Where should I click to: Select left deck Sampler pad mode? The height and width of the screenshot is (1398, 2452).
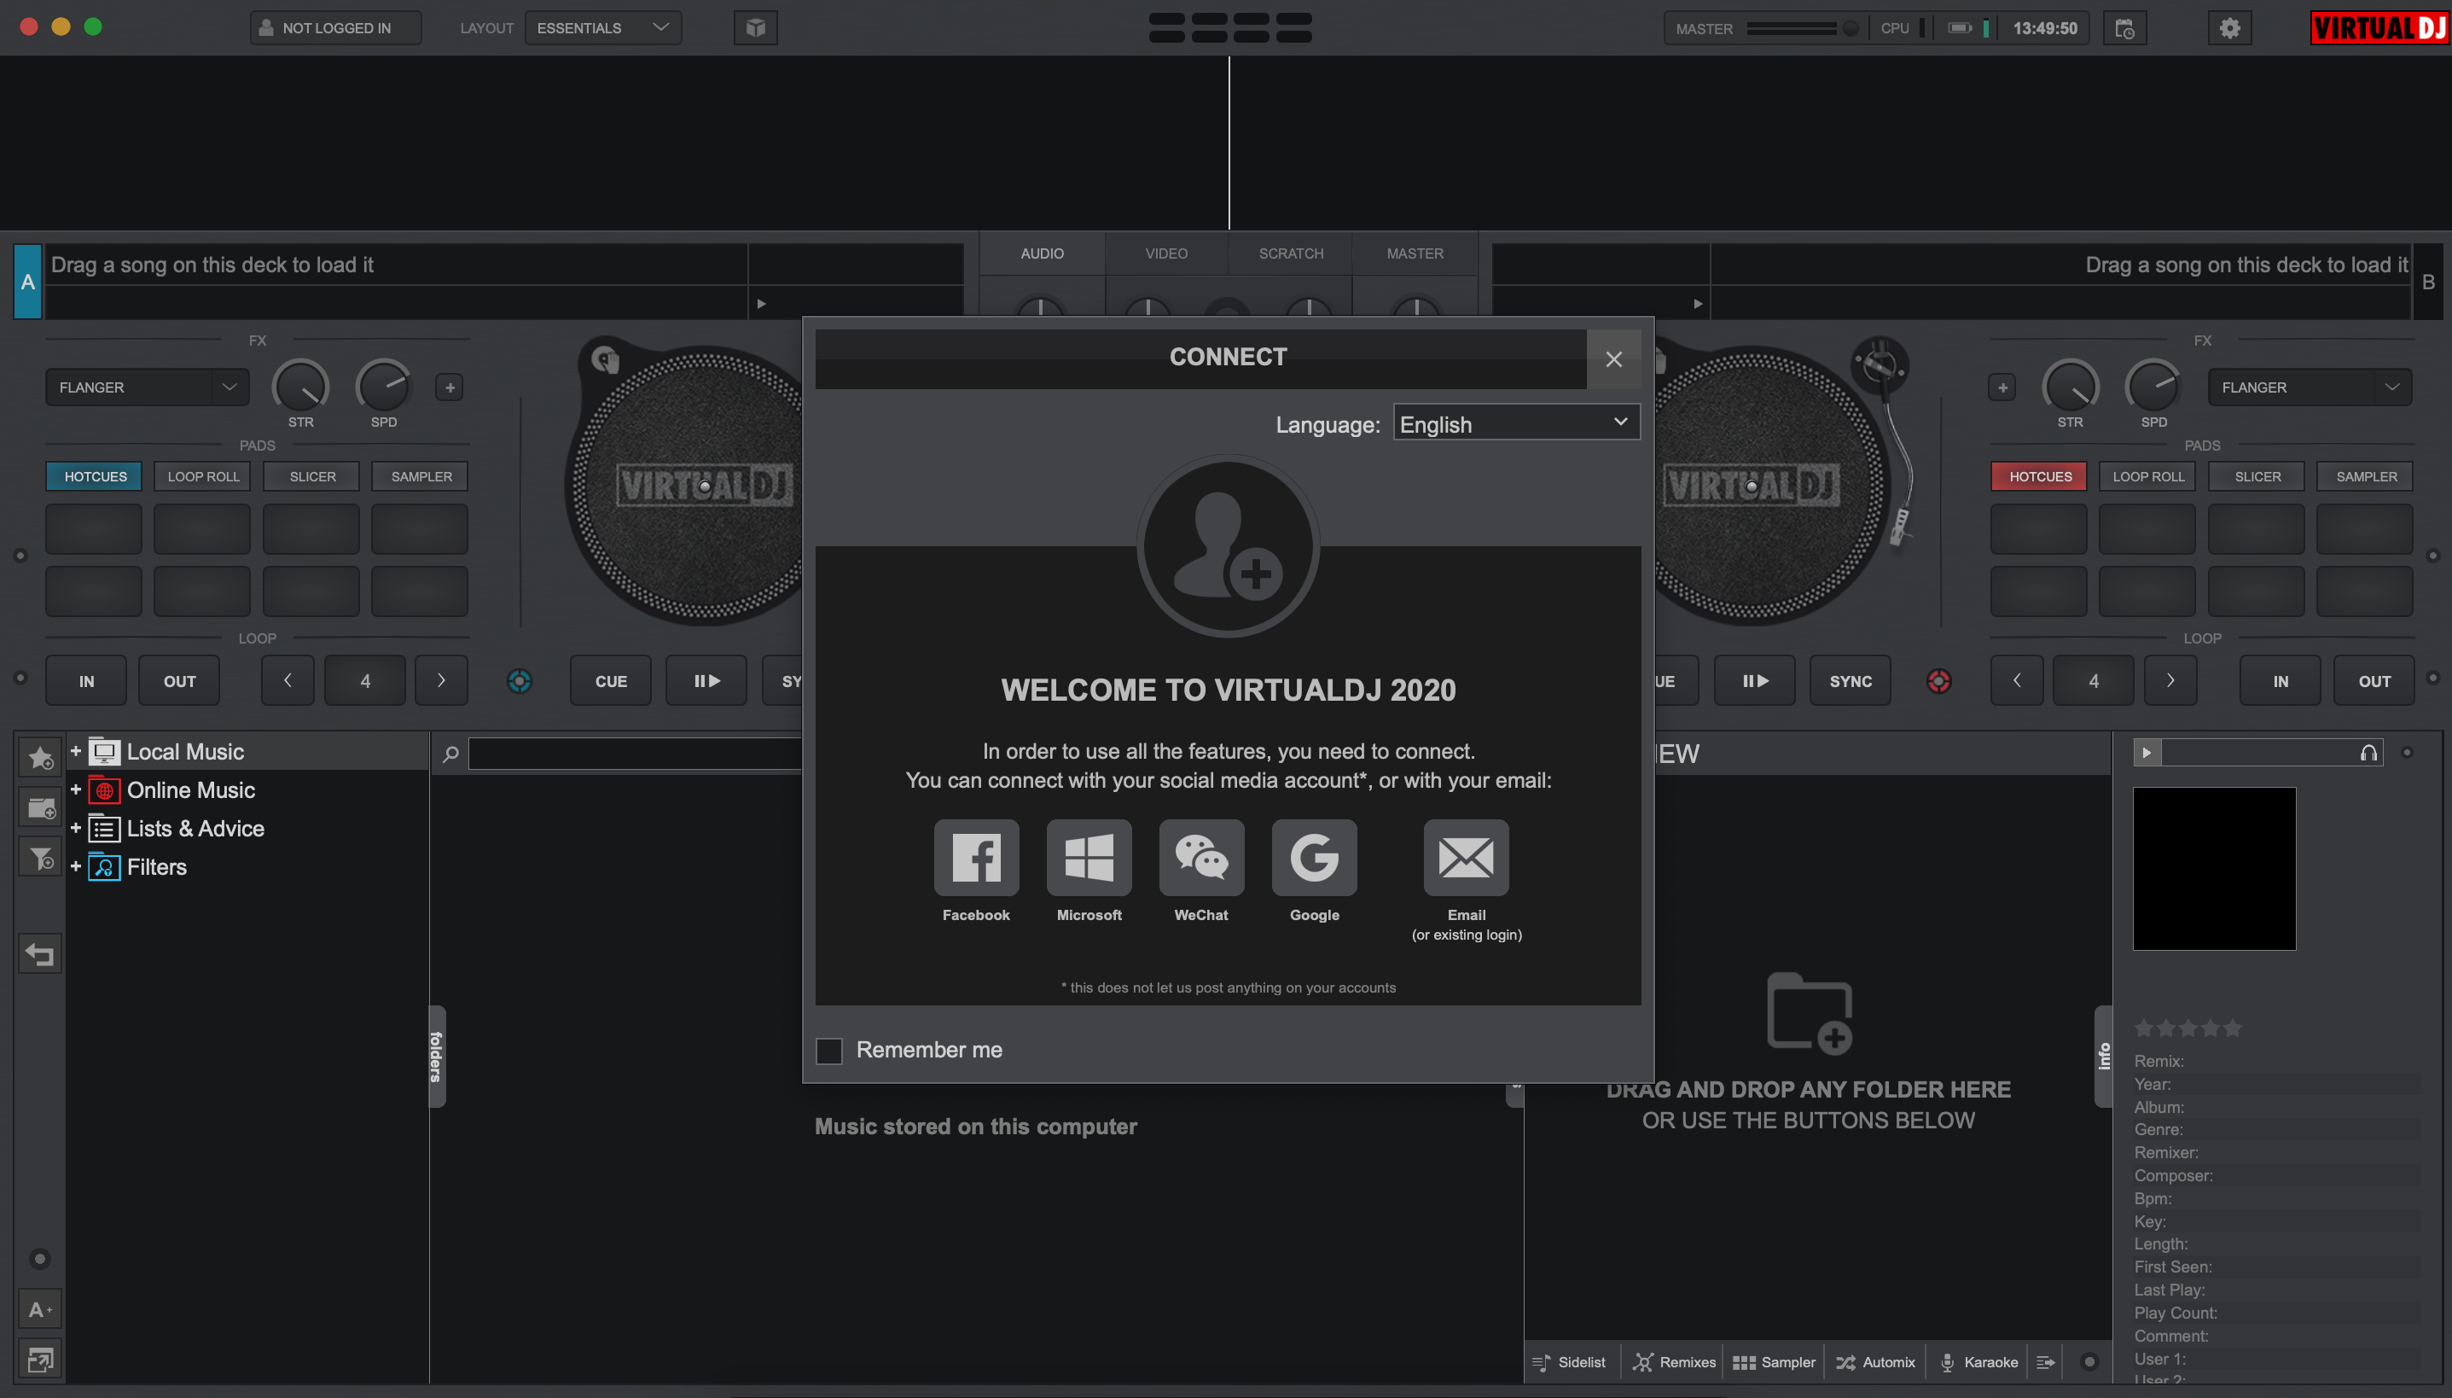tap(421, 476)
